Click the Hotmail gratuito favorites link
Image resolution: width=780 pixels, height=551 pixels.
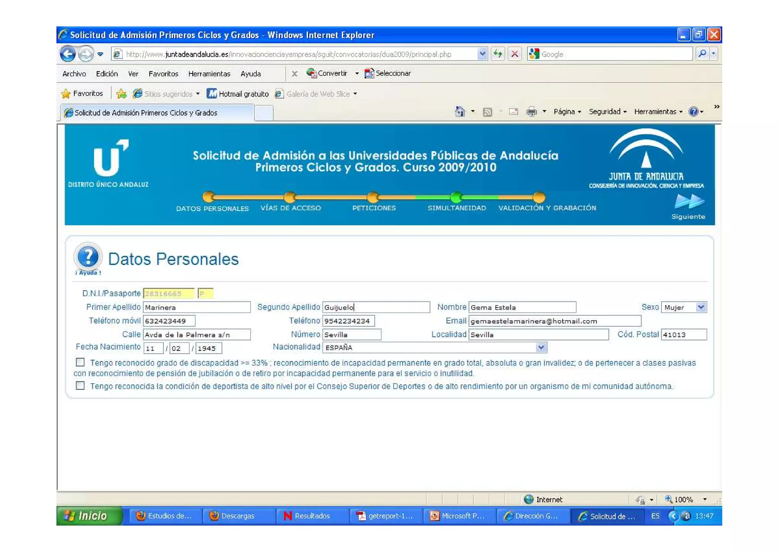238,94
